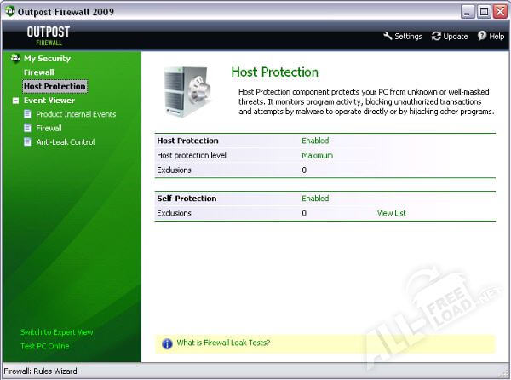Image resolution: width=511 pixels, height=380 pixels.
Task: Collapse the Event Viewer tree node
Action: tap(15, 101)
